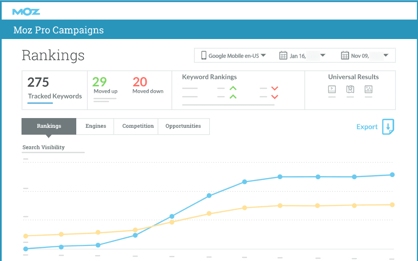Click the map universal result icon
Image resolution: width=418 pixels, height=261 pixels.
click(x=350, y=89)
